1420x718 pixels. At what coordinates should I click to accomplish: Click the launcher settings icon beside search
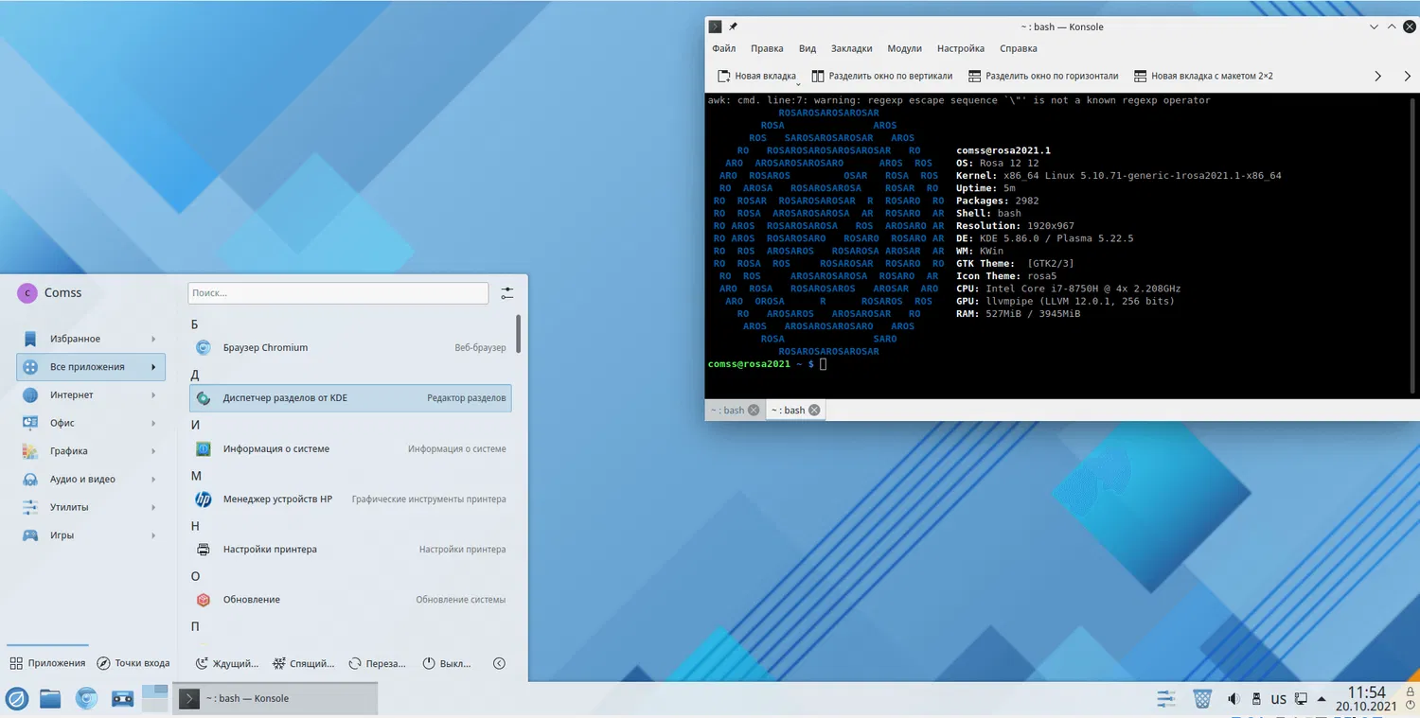507,293
